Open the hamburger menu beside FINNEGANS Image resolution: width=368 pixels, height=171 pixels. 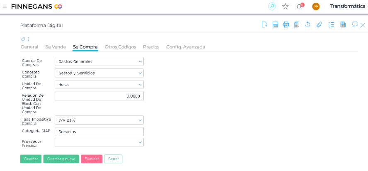coord(5,6)
